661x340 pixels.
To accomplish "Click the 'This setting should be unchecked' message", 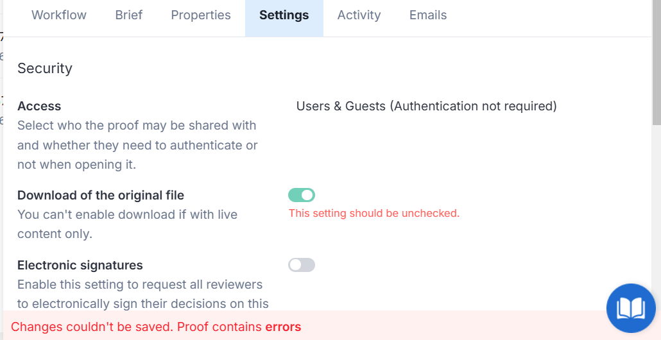I will pos(374,214).
